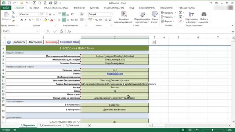Expand the formula bar with the chevron
235x132 pixels.
click(x=232, y=32)
